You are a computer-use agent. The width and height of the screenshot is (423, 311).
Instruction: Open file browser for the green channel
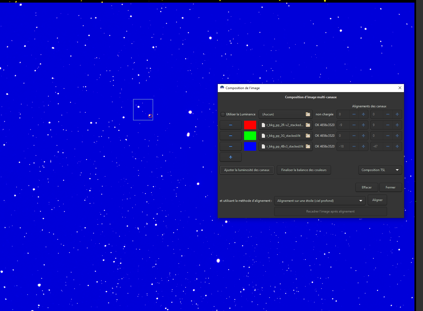[308, 136]
